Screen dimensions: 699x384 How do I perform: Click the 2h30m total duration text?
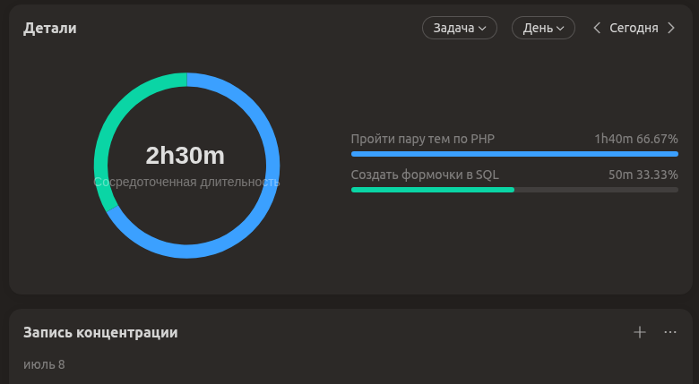(x=186, y=156)
